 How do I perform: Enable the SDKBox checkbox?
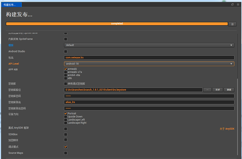click(x=66, y=134)
